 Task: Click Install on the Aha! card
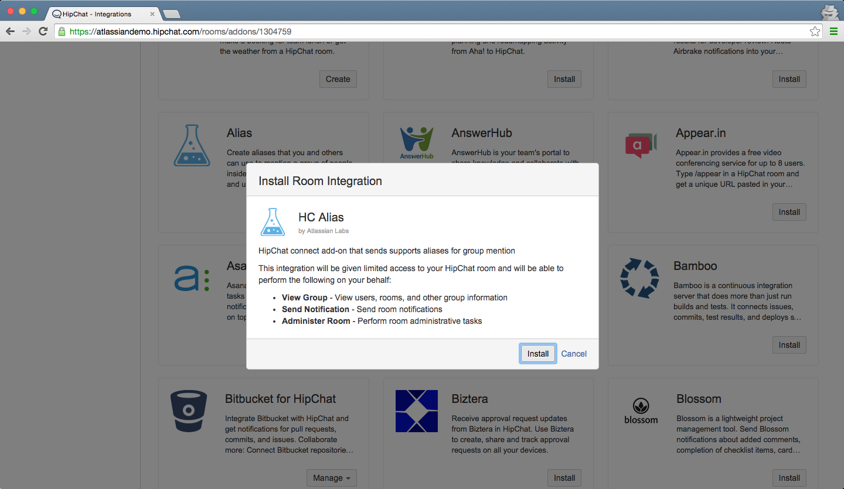coord(564,79)
